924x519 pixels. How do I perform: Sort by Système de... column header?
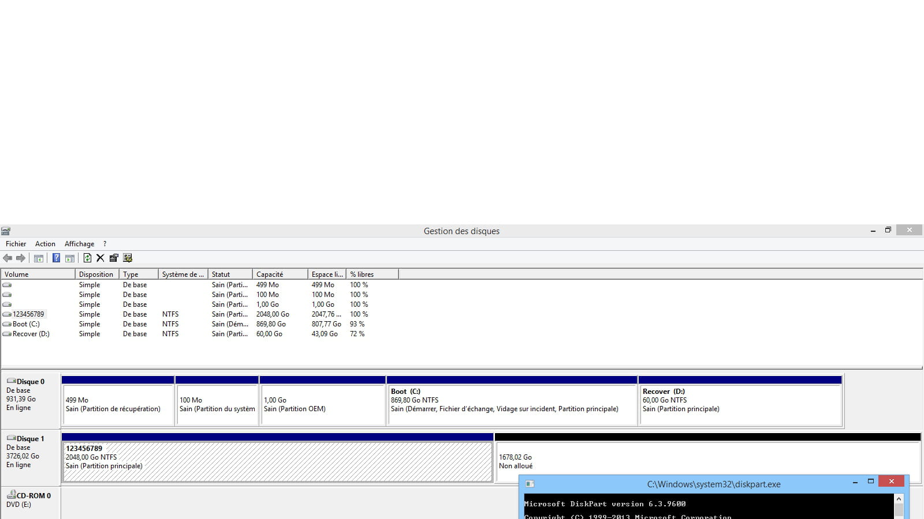pos(183,274)
